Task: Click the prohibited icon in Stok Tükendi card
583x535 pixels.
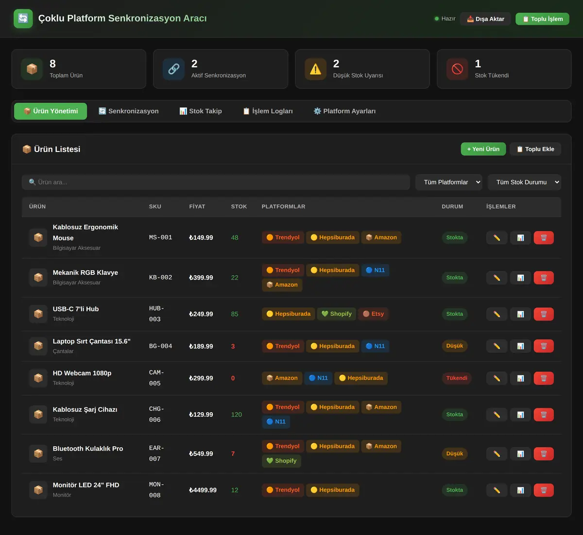Action: click(457, 69)
